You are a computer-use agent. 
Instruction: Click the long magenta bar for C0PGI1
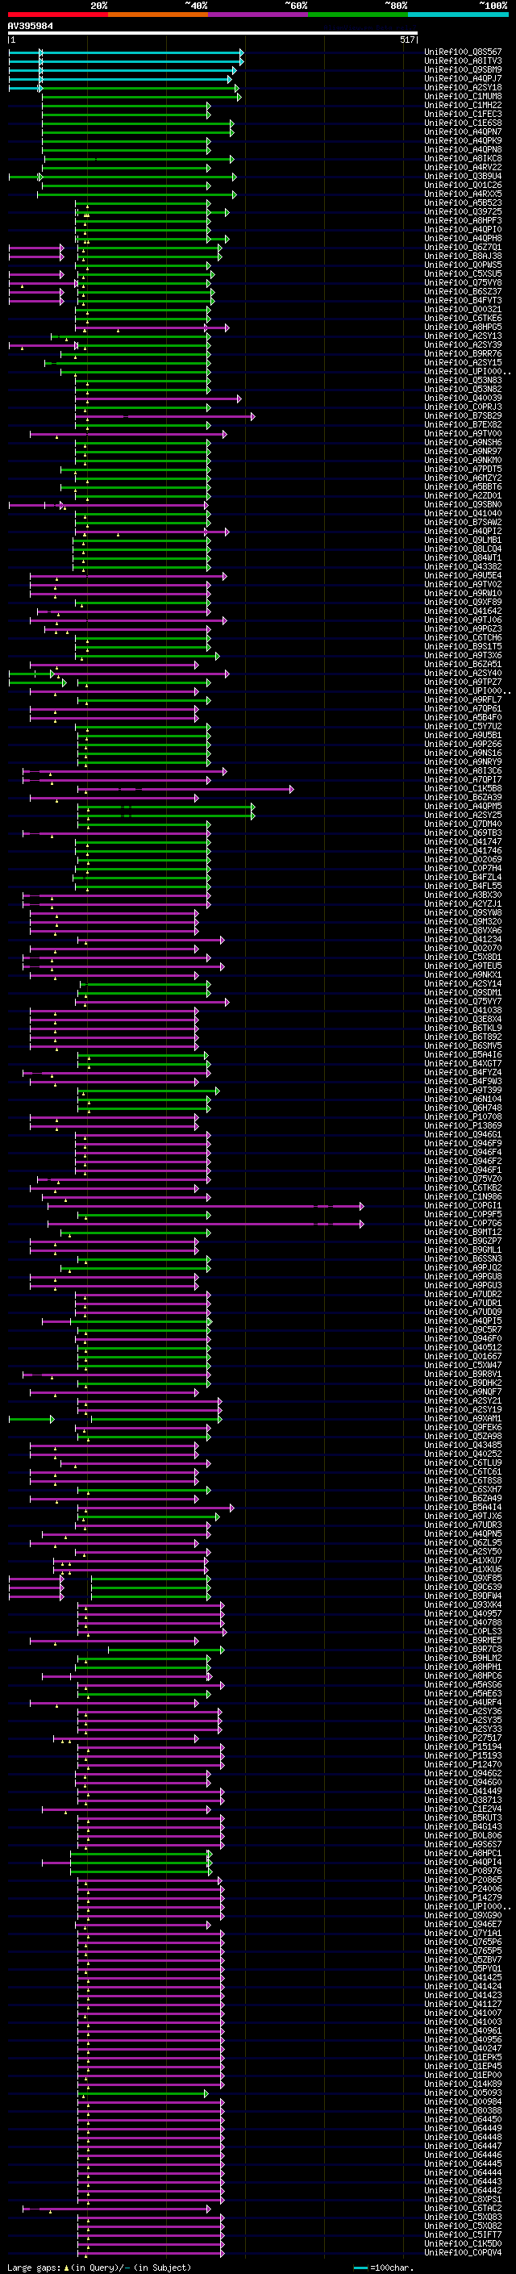tap(206, 1205)
